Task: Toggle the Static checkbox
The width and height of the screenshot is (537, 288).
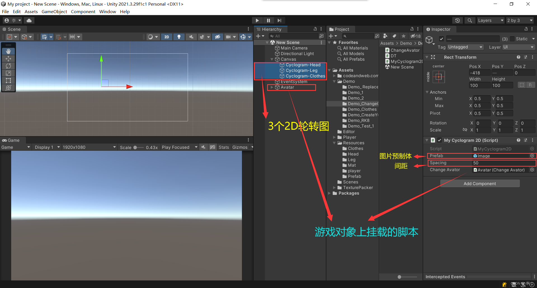Action: (512, 39)
